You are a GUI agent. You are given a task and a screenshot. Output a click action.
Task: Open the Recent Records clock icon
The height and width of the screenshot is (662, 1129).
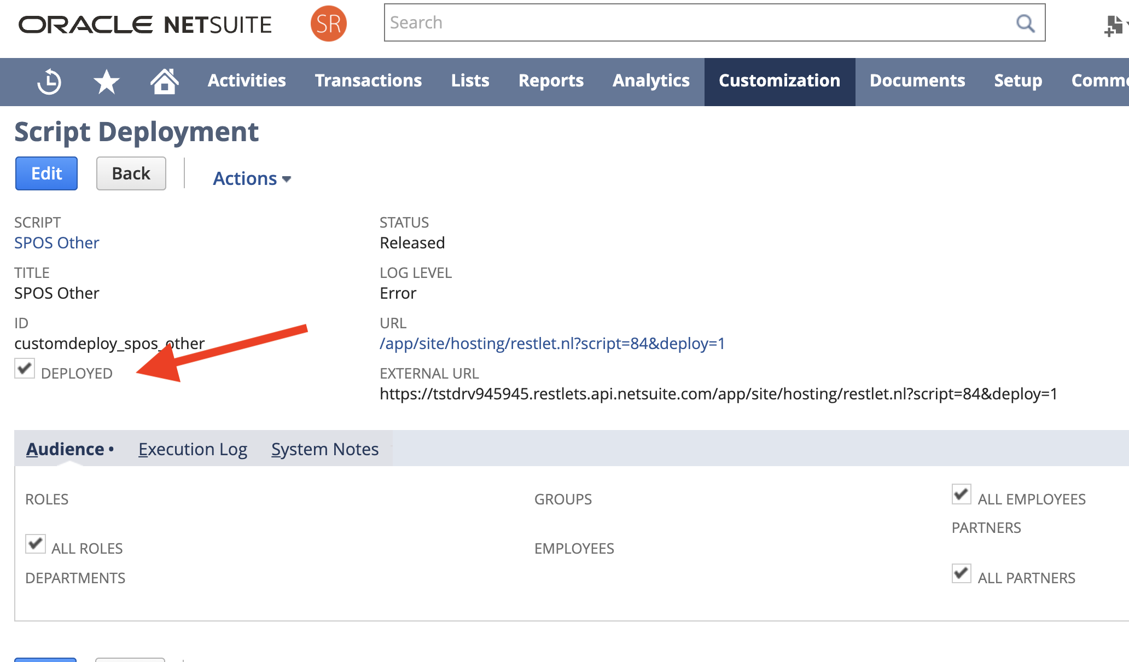[49, 82]
